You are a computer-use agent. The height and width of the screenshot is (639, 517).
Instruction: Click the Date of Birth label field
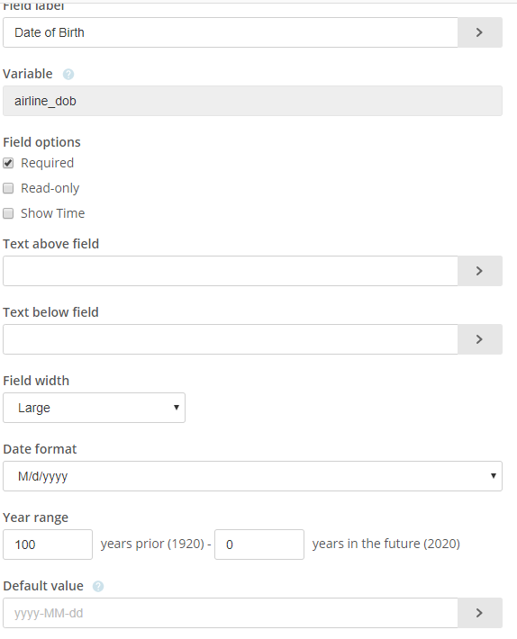point(231,32)
